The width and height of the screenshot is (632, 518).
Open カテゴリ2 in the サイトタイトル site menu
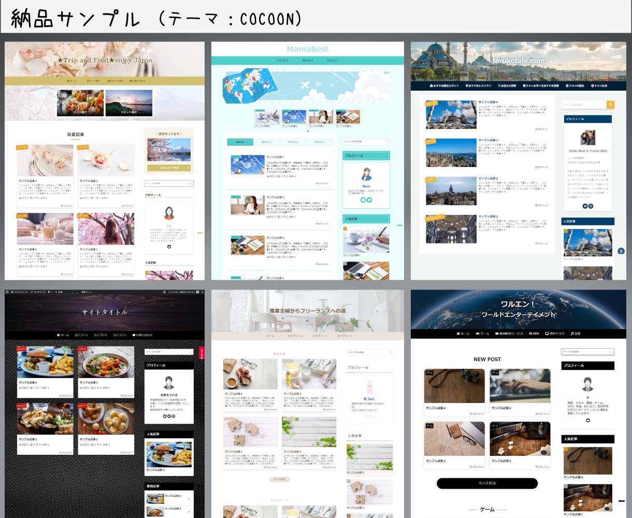coord(100,335)
